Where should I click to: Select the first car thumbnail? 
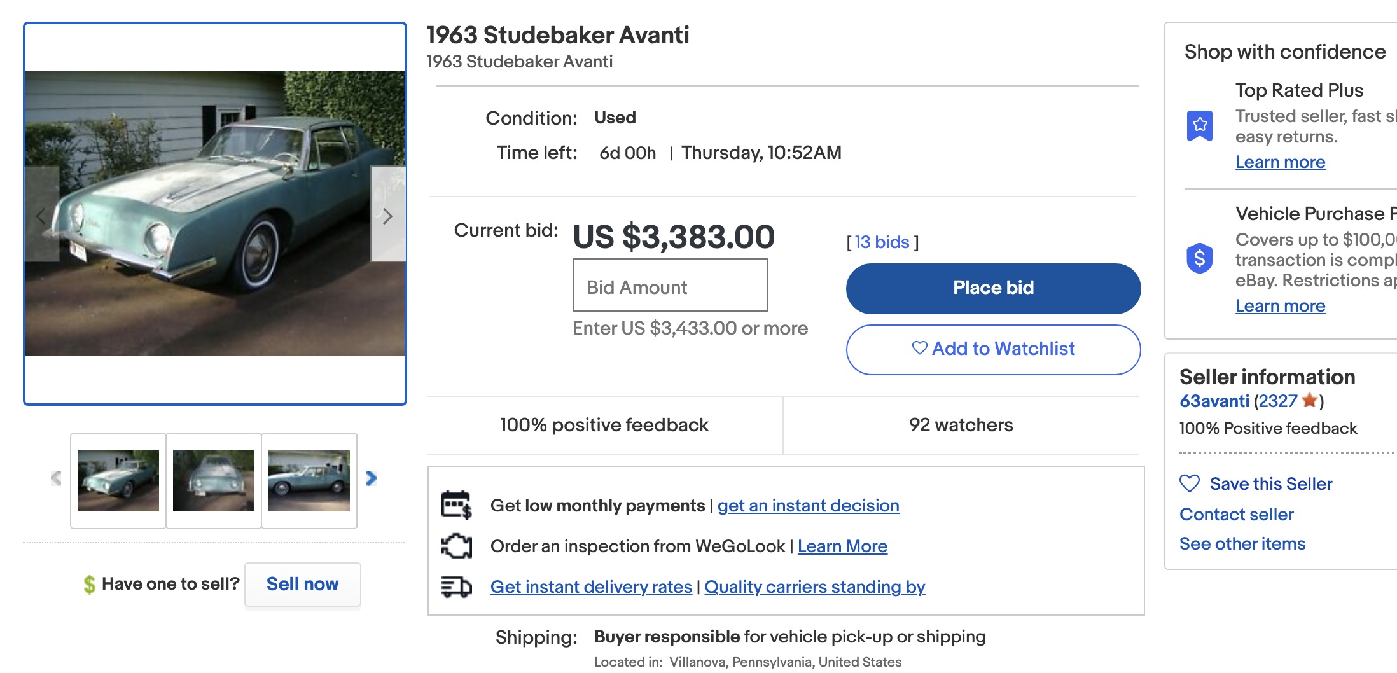coord(118,481)
